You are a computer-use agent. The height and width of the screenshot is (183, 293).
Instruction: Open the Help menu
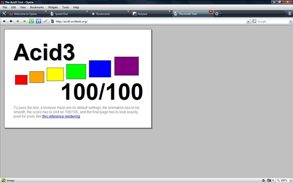point(76,7)
